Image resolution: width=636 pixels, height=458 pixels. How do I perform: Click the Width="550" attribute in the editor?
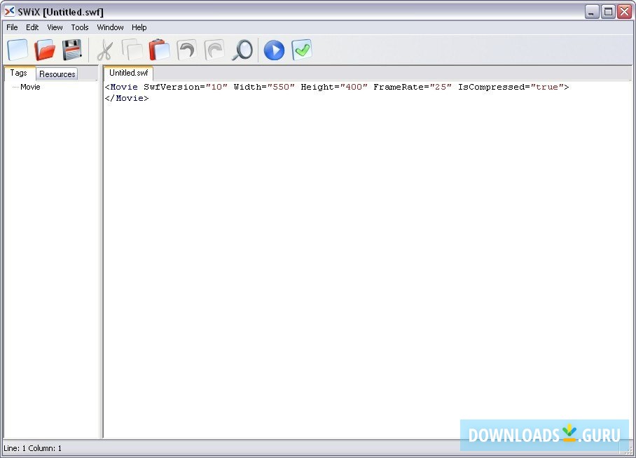264,87
